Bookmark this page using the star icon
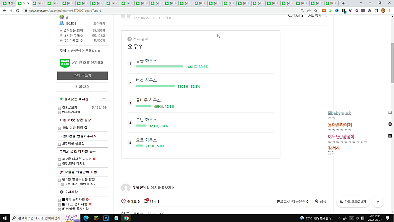Screen dimensions: 394x222 [x=316, y=11]
